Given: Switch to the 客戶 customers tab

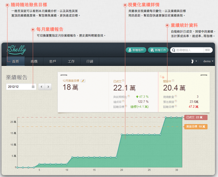Looking at the screenshot, I should (x=53, y=61).
